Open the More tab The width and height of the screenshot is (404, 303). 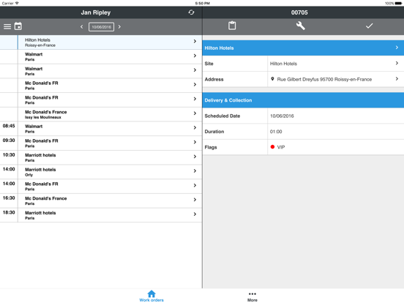252,296
